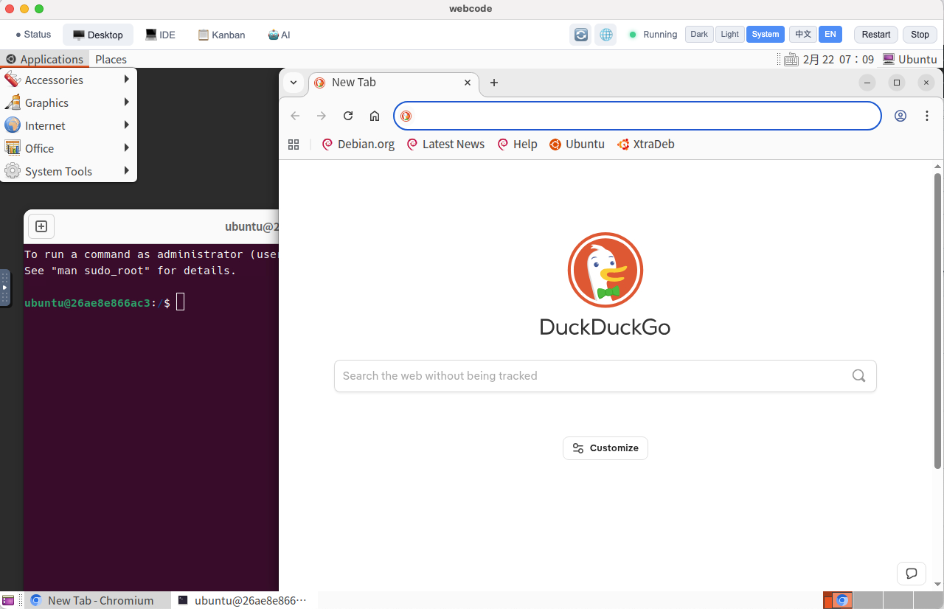
Task: Open the Debian.org bookmark
Action: 358,144
